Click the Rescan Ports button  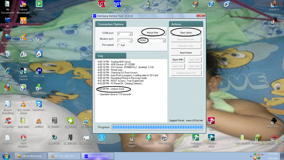point(153,33)
